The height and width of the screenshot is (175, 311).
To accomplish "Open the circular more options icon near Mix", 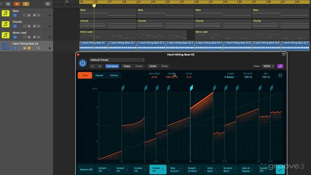I will click(x=280, y=75).
